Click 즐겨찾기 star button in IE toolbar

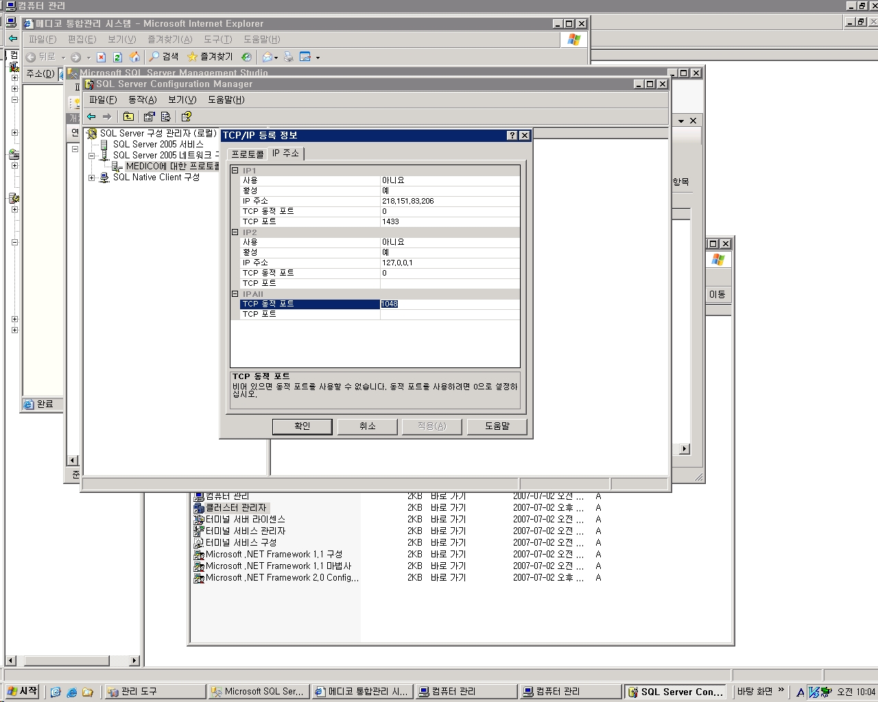point(210,57)
